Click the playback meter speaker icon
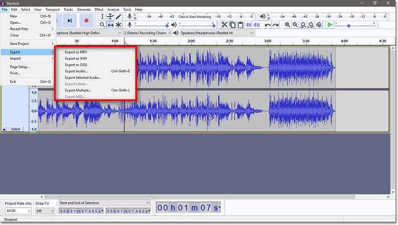The image size is (398, 225). [263, 16]
